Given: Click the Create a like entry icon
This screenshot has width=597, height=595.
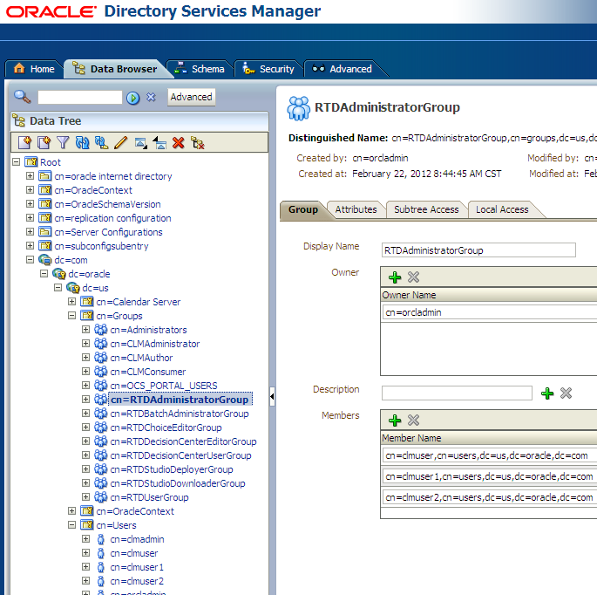Looking at the screenshot, I should (44, 143).
